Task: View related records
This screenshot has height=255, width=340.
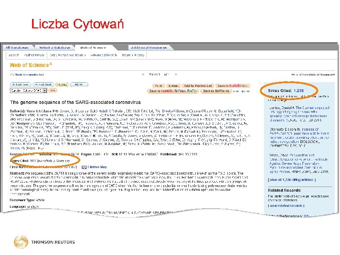Action: tap(286, 205)
